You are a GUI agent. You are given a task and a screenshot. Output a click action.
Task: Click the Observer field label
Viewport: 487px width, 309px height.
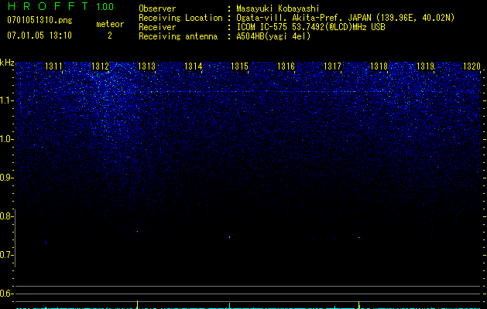[157, 8]
